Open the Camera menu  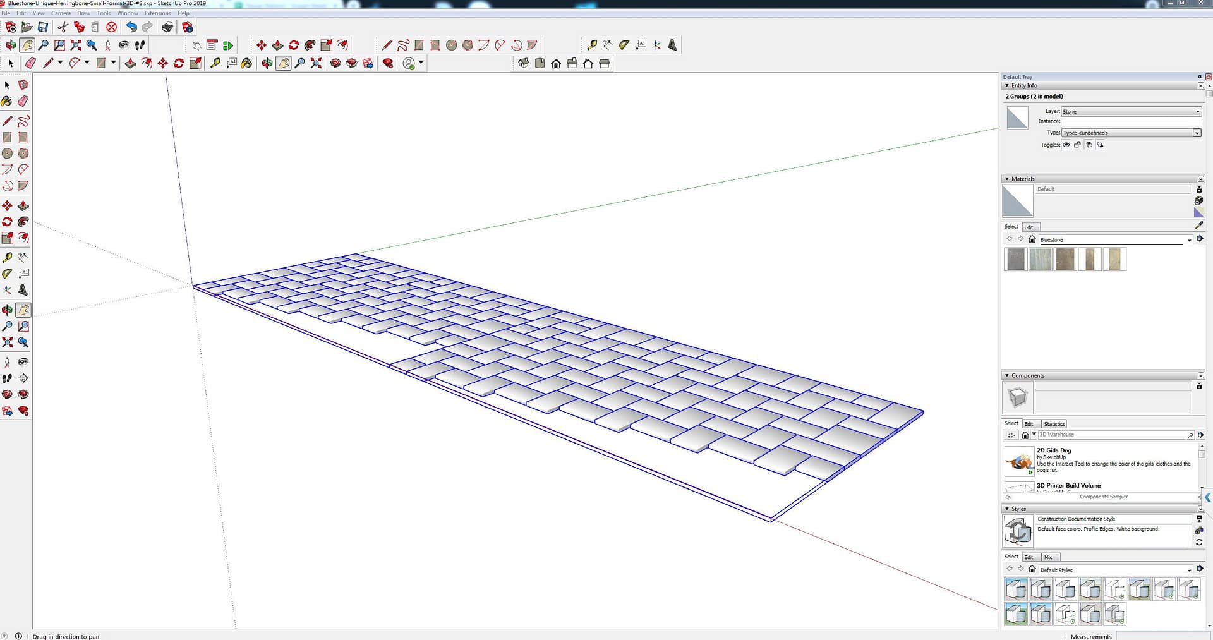pos(61,13)
